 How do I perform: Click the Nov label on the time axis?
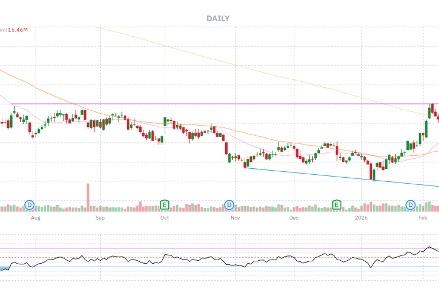[235, 218]
